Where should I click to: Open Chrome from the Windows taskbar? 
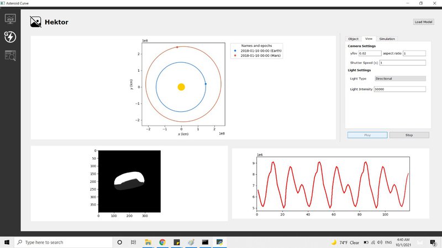(x=162, y=242)
